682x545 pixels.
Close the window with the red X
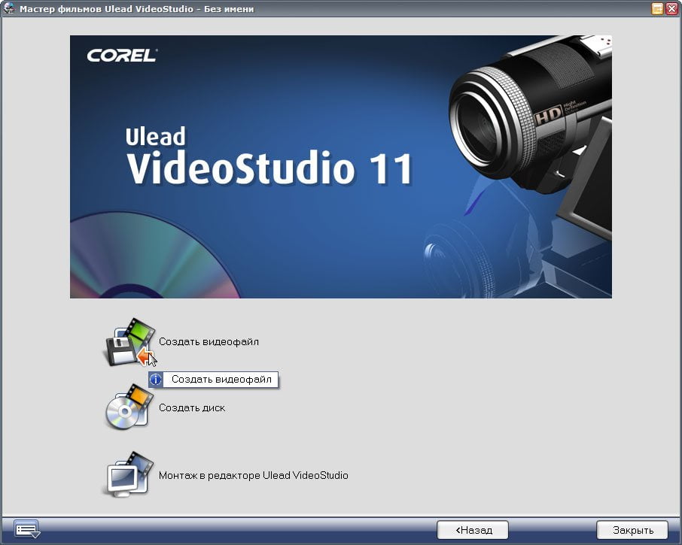(x=671, y=8)
